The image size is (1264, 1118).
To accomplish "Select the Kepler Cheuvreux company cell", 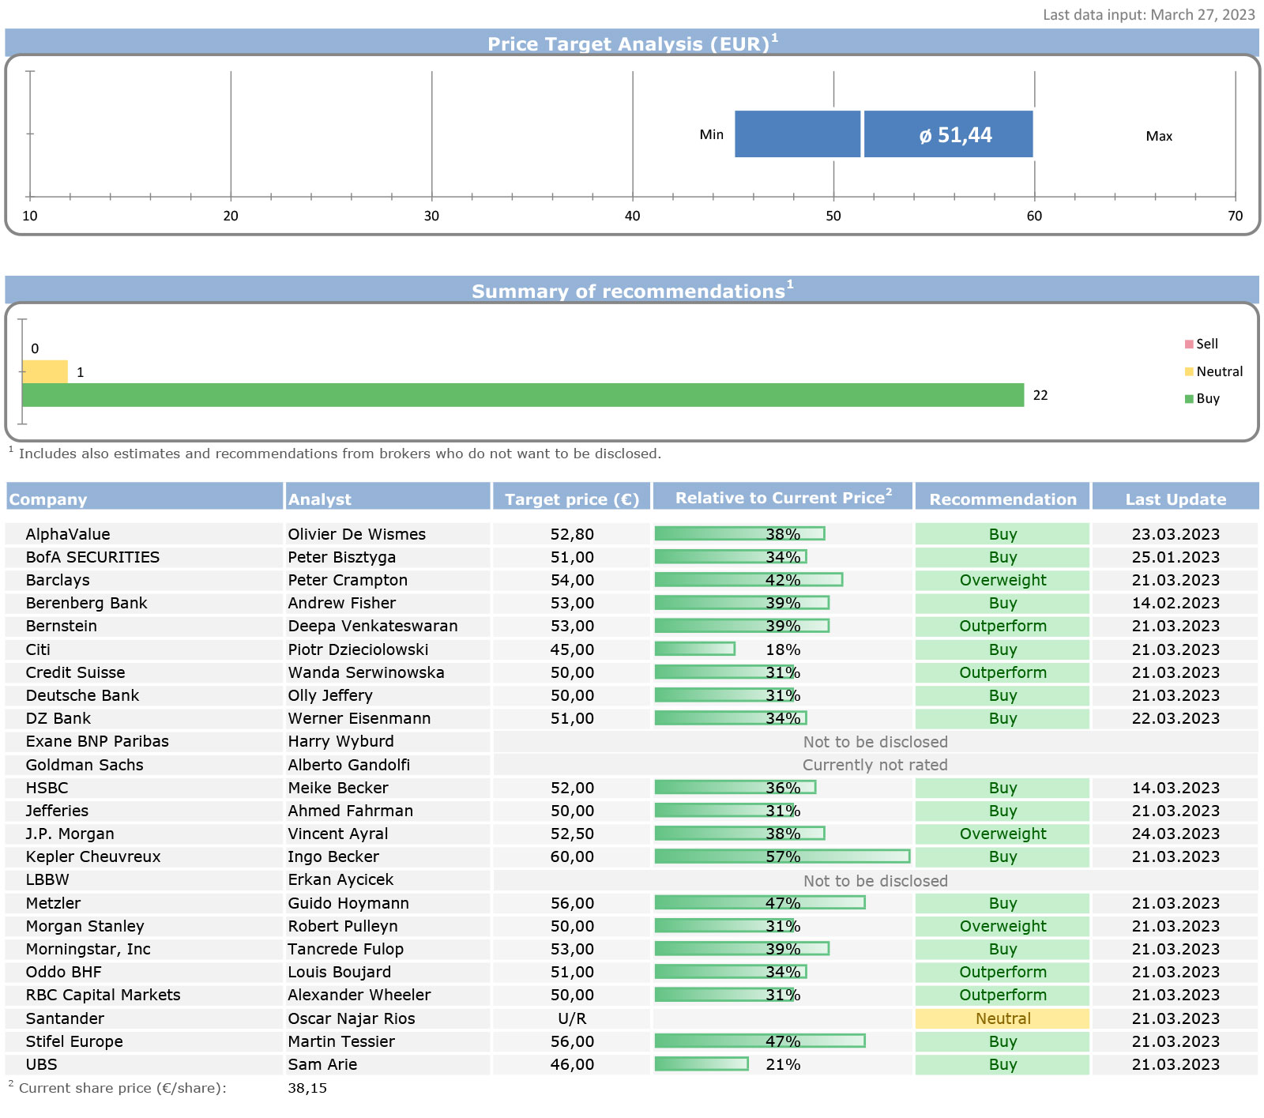I will point(144,856).
